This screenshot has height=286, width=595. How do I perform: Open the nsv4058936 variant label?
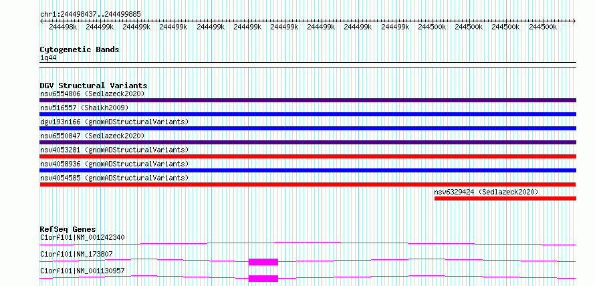[x=114, y=164]
